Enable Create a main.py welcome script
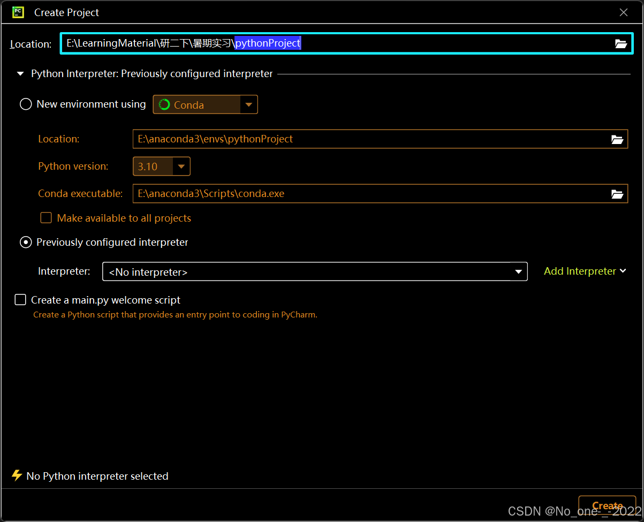Screen dimensions: 644x522 click(20, 300)
